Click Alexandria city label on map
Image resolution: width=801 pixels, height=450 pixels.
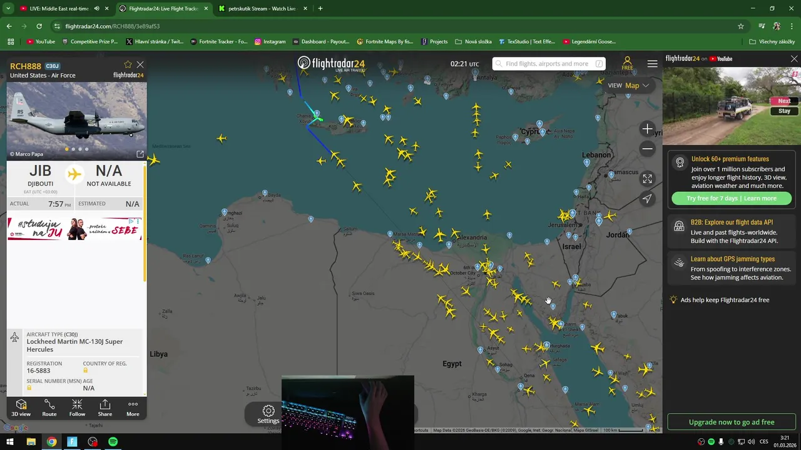click(472, 237)
